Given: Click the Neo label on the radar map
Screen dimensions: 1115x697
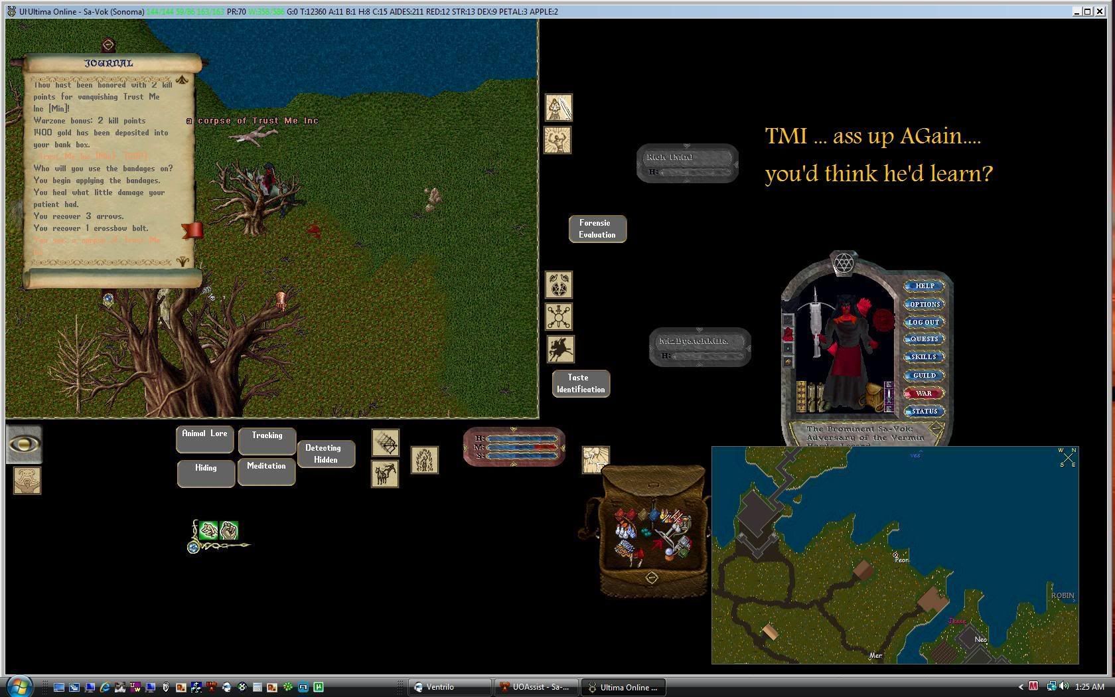Looking at the screenshot, I should 981,640.
